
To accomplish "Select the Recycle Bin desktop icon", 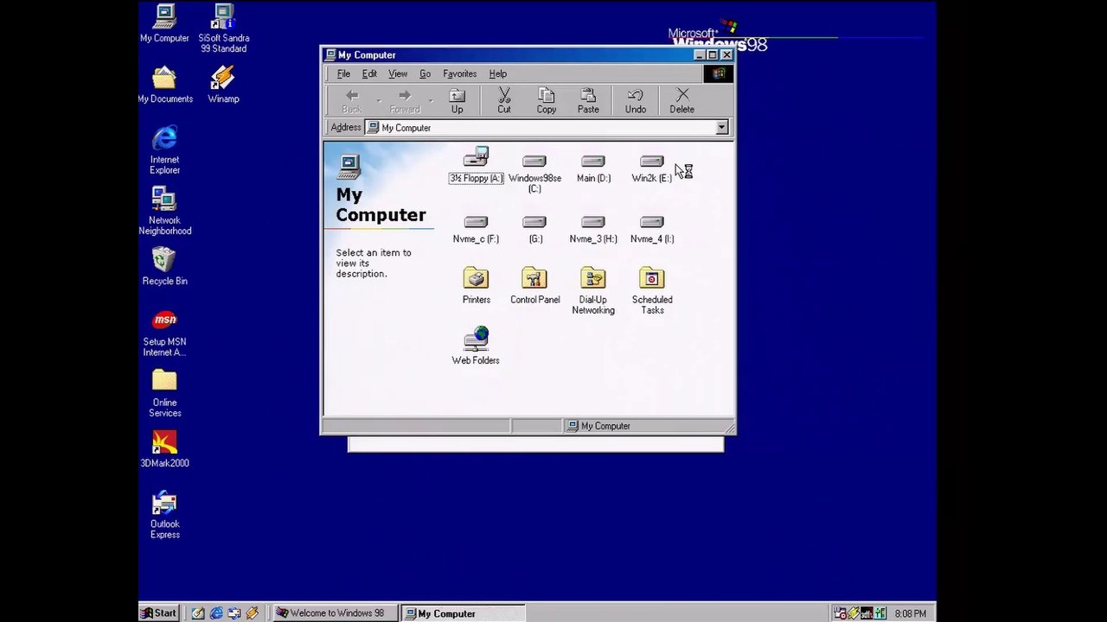I will (x=164, y=266).
